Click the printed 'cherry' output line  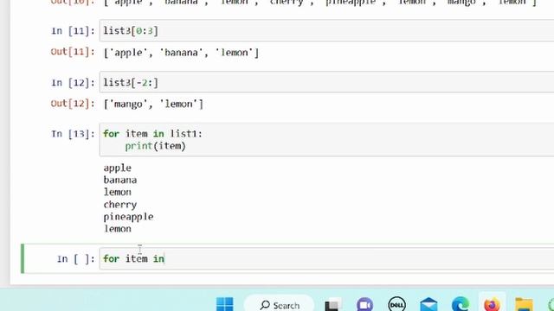(x=120, y=205)
